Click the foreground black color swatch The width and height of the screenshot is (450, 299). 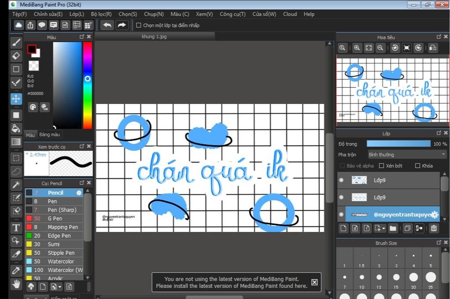coord(31,49)
